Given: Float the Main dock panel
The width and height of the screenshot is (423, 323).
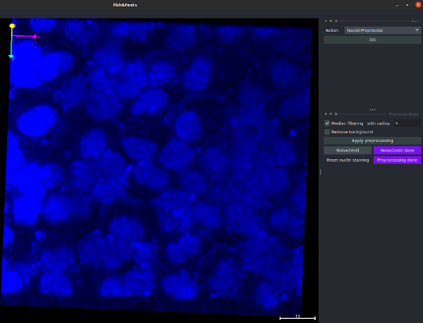Looking at the screenshot, I should click(336, 21).
